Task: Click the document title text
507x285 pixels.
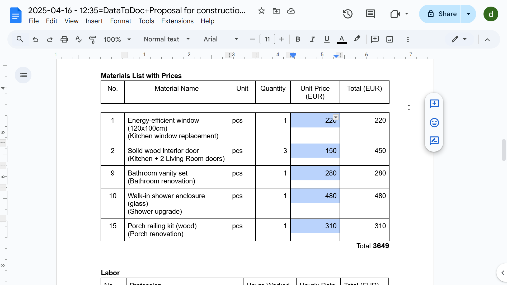Action: 137,11
